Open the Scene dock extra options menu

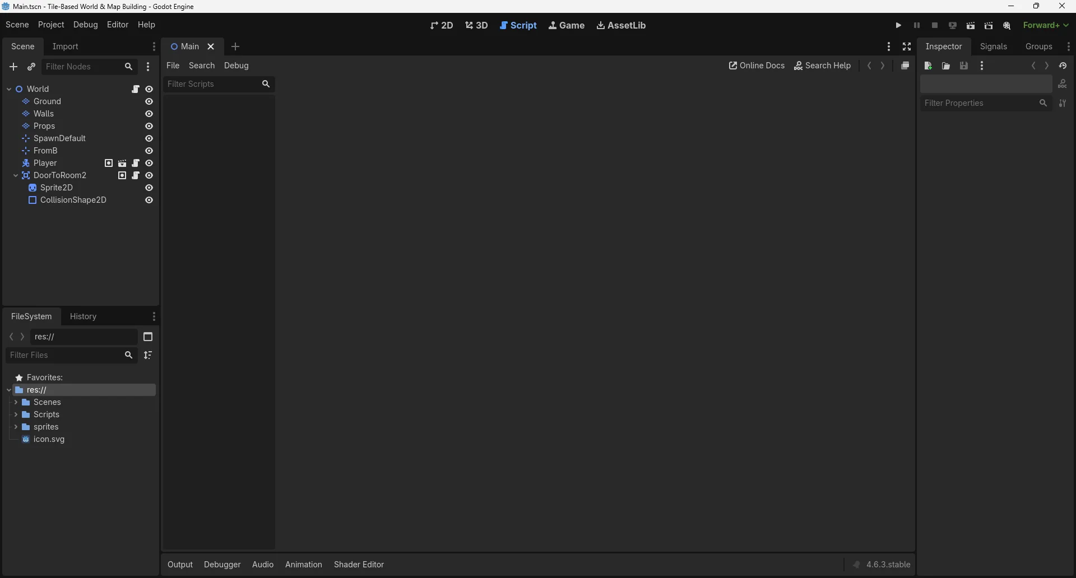[x=148, y=67]
